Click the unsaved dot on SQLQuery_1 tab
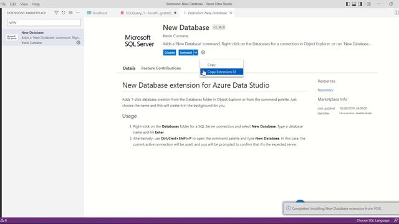This screenshot has width=399, height=224. [x=175, y=12]
